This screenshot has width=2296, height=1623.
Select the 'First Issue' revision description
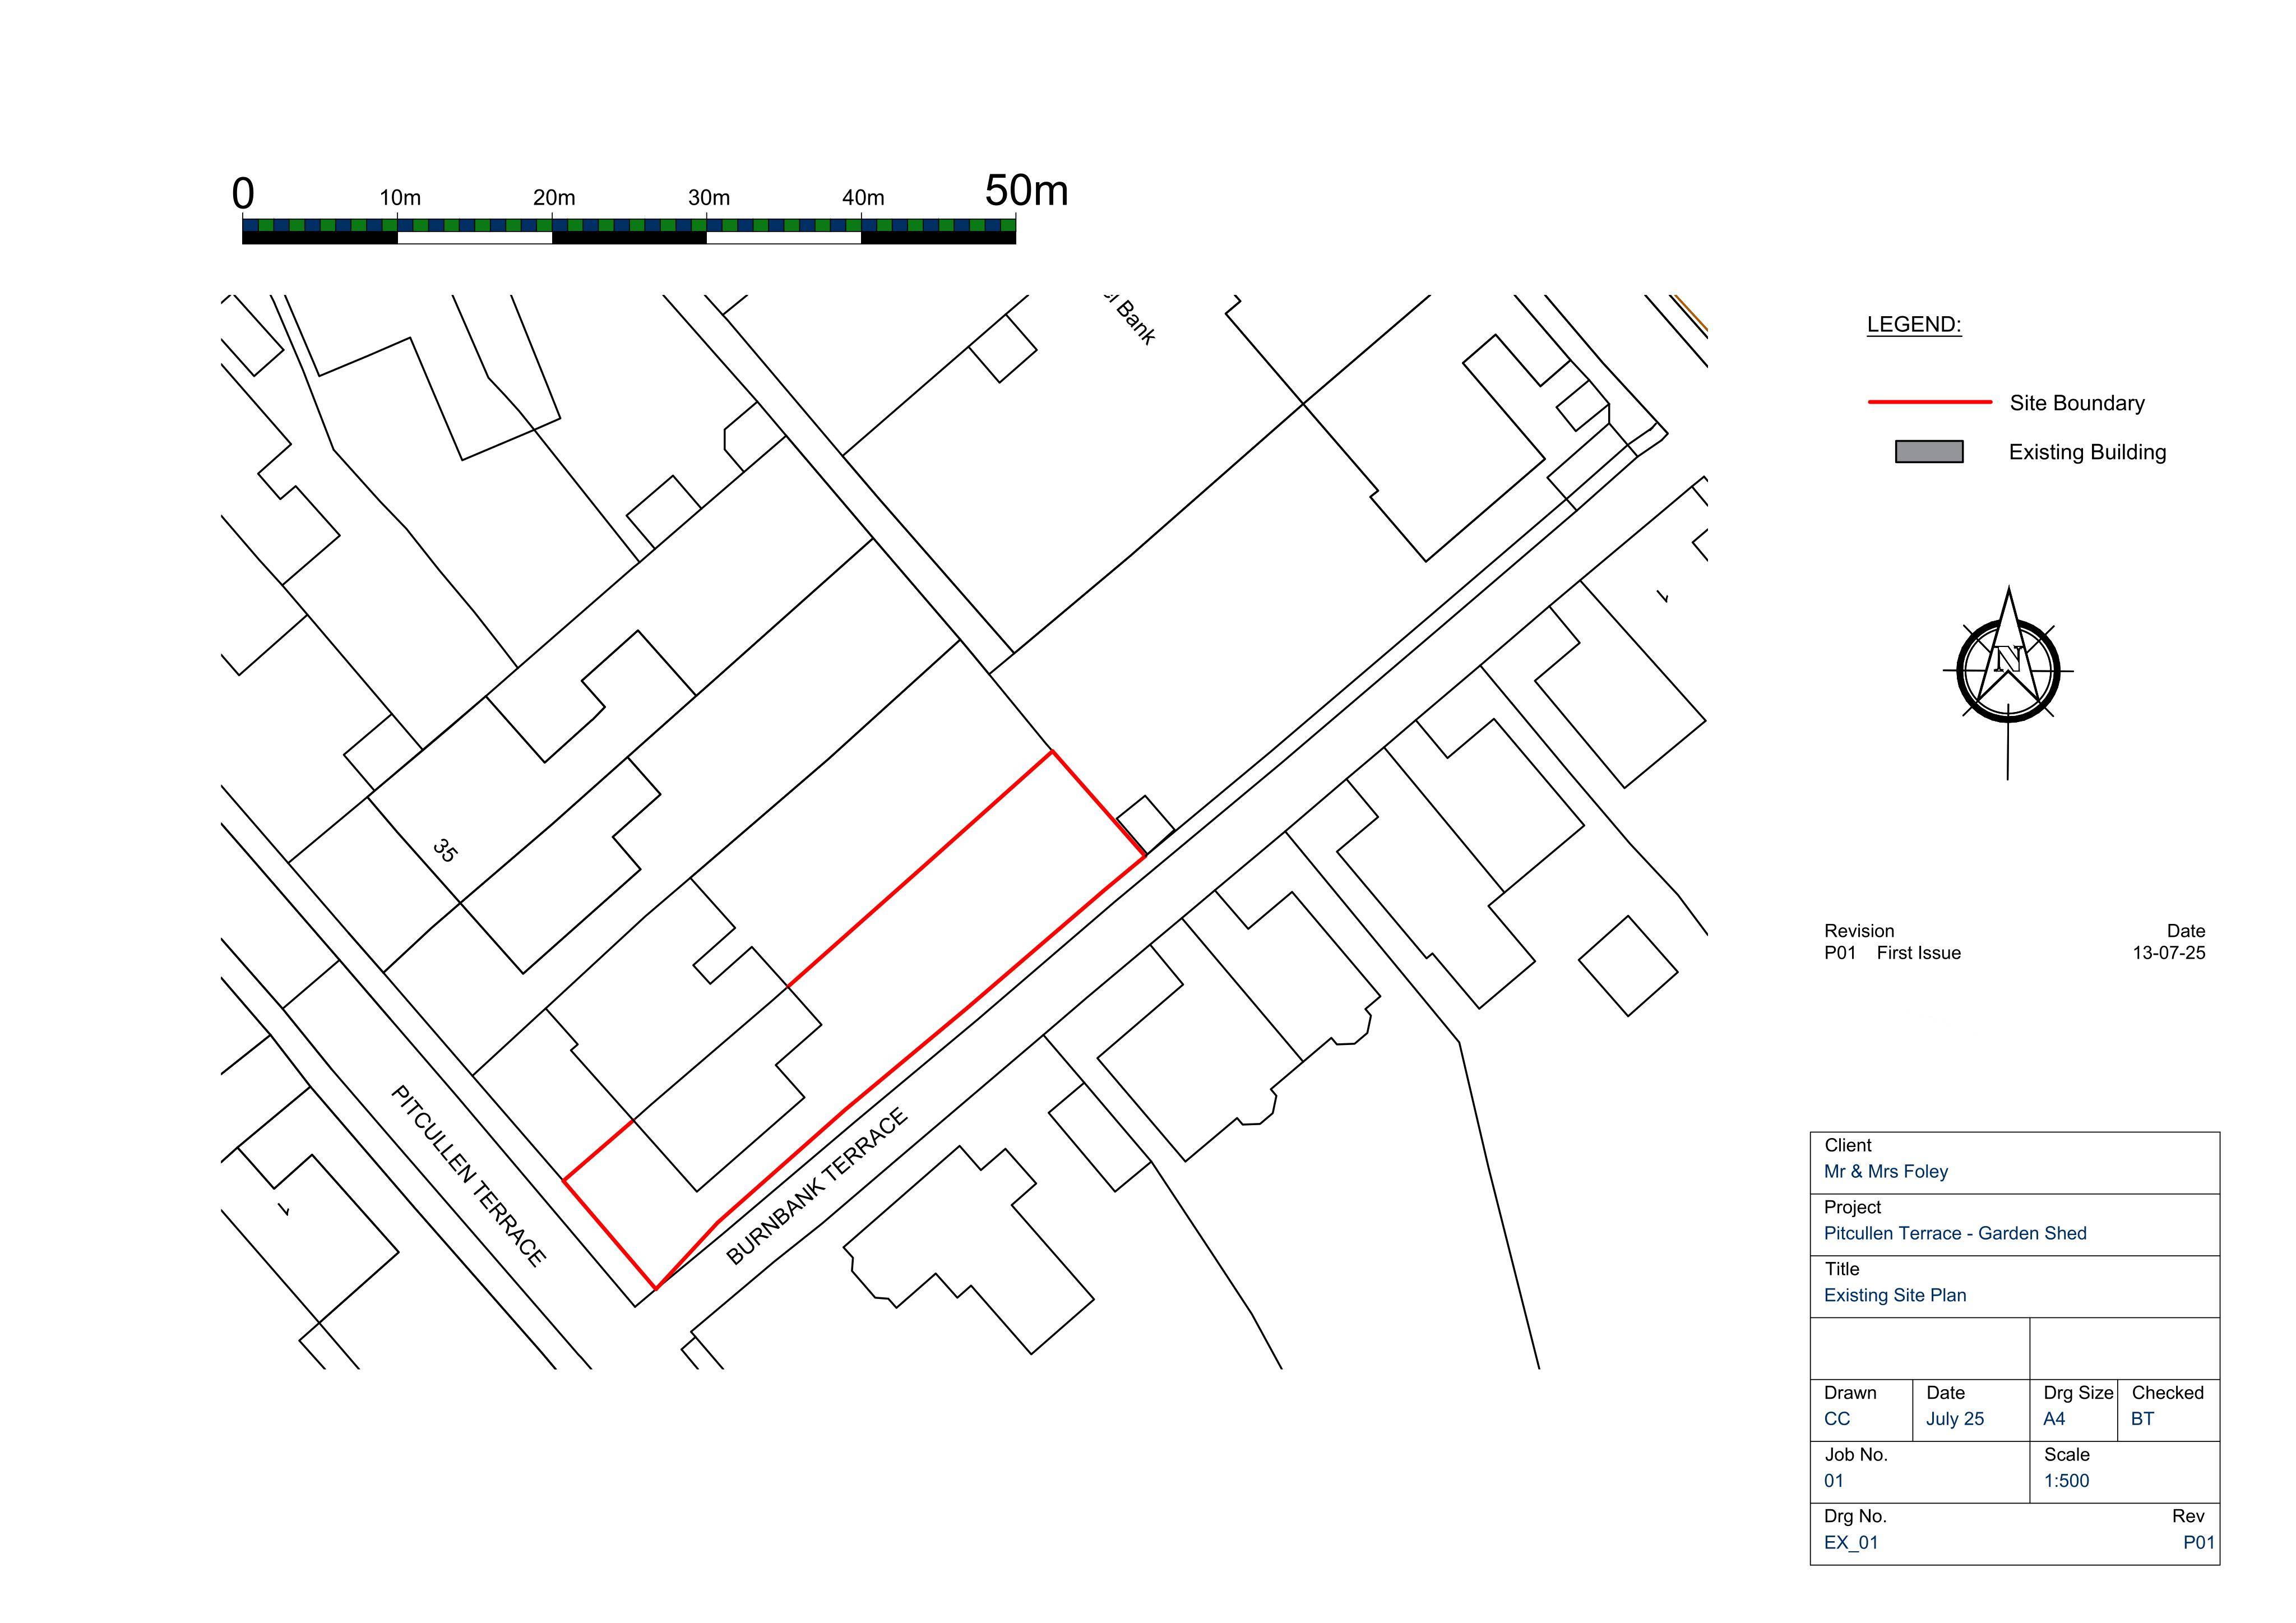(1918, 953)
